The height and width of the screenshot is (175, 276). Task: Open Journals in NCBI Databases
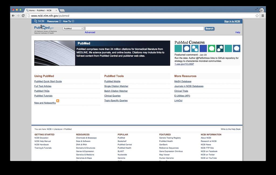(x=189, y=86)
